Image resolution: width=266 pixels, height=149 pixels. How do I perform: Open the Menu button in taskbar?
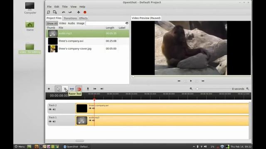20,147
